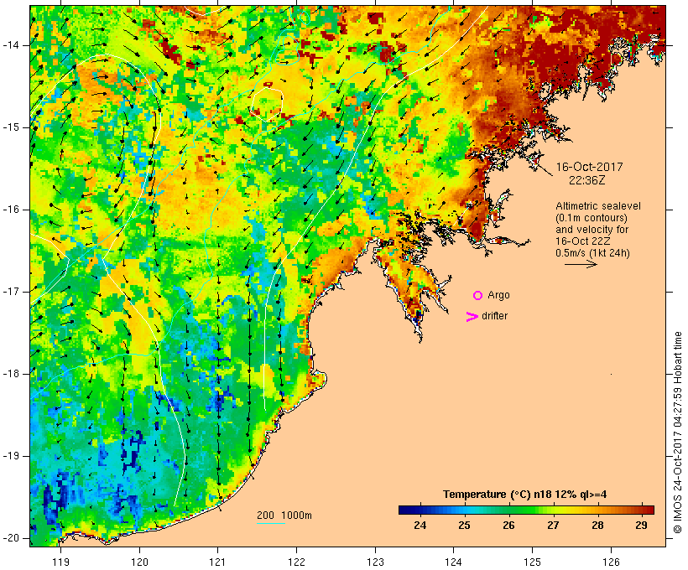The height and width of the screenshot is (570, 688).
Task: Click the '16-Oct-2017' date text
Action: click(x=589, y=167)
